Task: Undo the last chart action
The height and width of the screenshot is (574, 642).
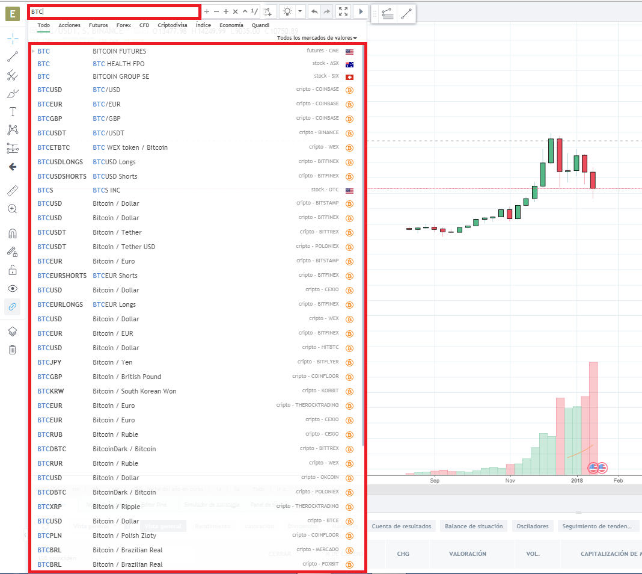Action: (x=314, y=11)
